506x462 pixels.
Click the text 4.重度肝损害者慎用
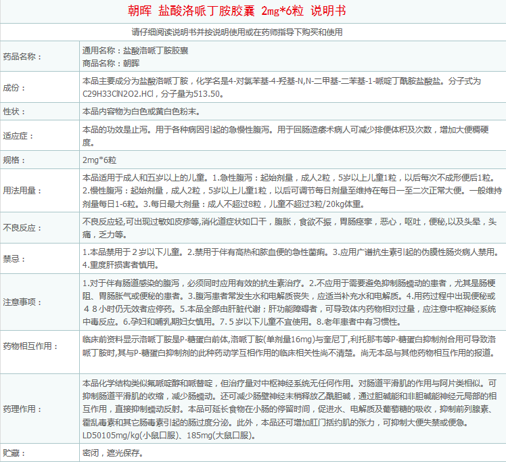point(120,265)
